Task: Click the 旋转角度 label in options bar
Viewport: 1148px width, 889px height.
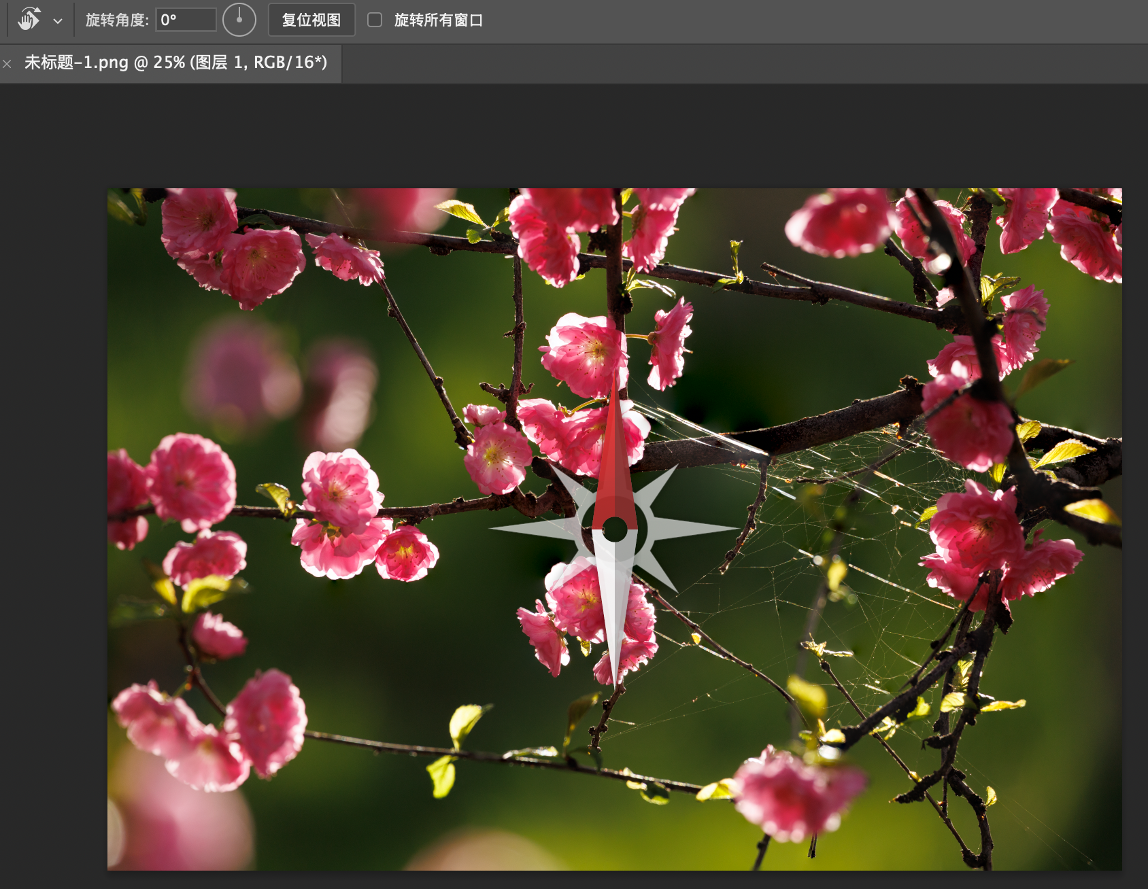Action: [x=116, y=20]
